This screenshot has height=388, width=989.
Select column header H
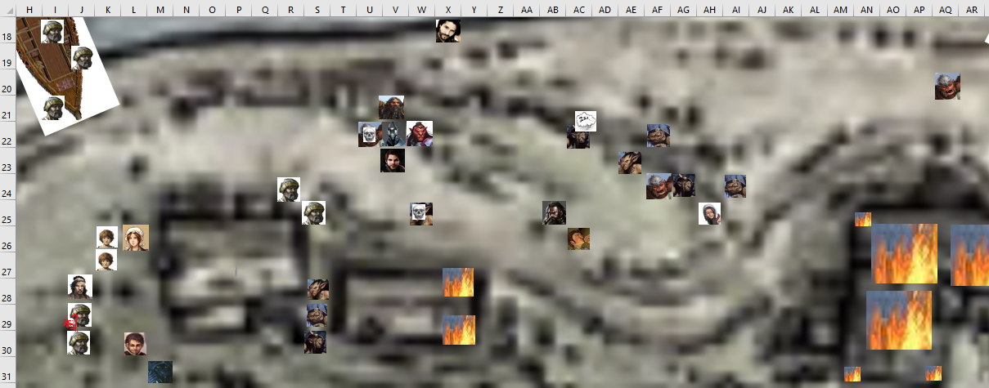(29, 9)
